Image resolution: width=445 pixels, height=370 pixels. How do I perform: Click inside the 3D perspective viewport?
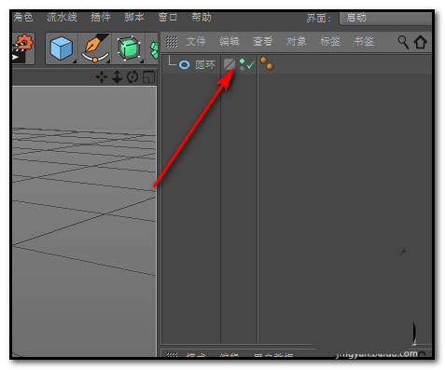coord(84,221)
